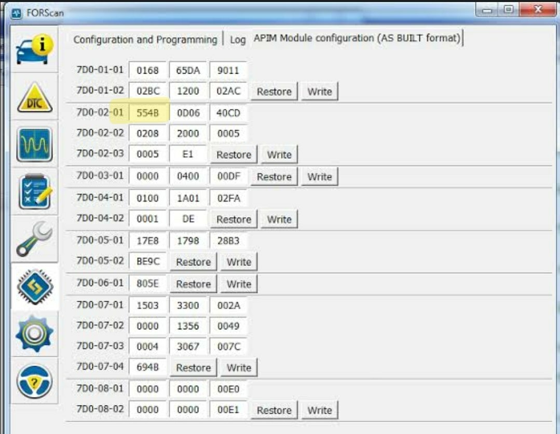Click Write in the 7D0-04-02 row

point(279,219)
